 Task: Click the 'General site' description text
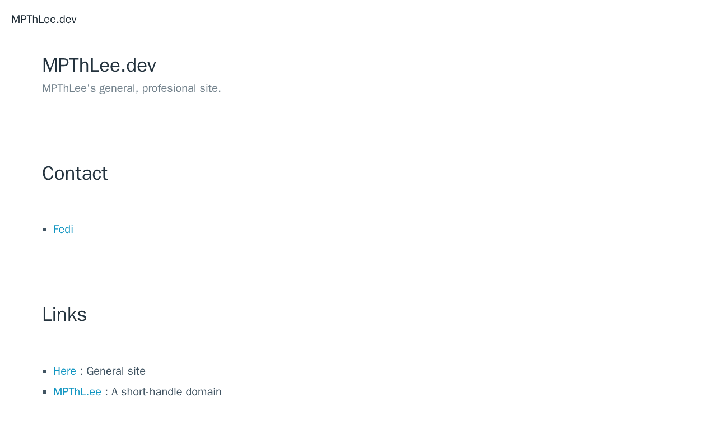click(x=116, y=371)
